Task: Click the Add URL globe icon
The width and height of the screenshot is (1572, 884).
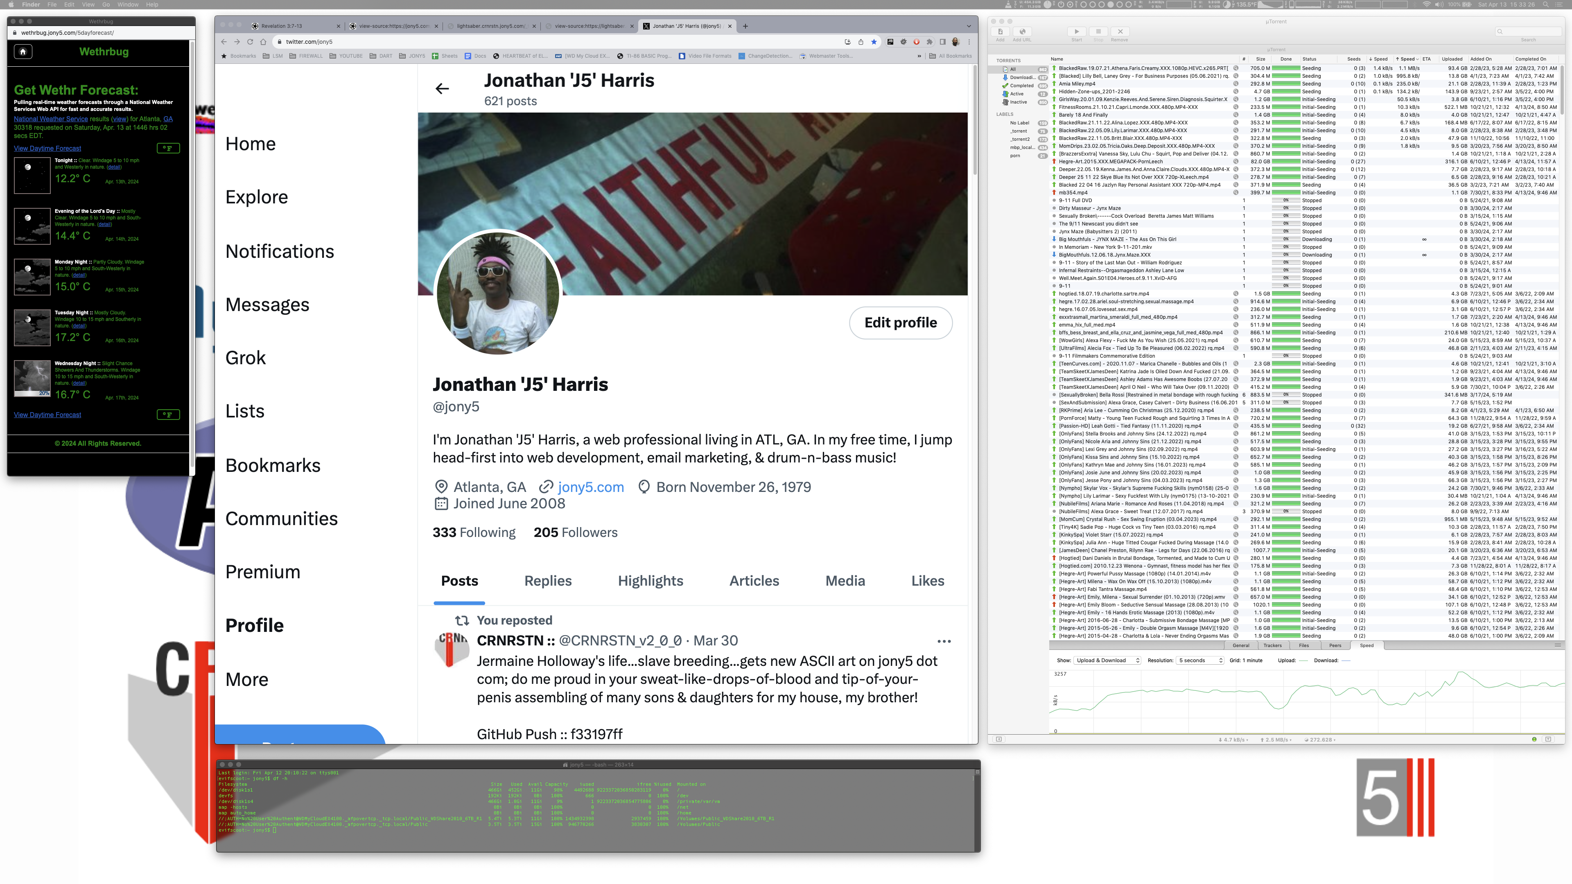Action: (1022, 32)
